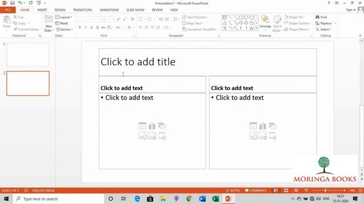The height and width of the screenshot is (204, 364).
Task: Switch to Normal view in status bar
Action: click(276, 190)
